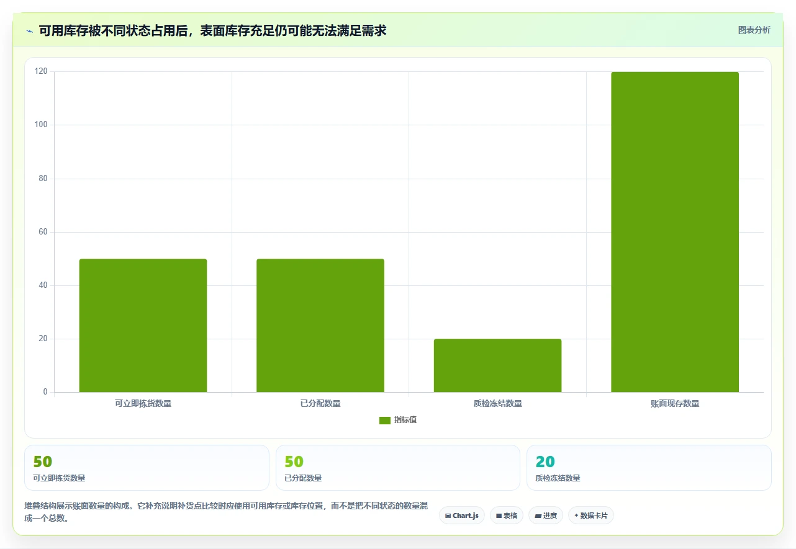Image resolution: width=796 pixels, height=549 pixels.
Task: Click the y-axis value 80
Action: click(x=43, y=179)
